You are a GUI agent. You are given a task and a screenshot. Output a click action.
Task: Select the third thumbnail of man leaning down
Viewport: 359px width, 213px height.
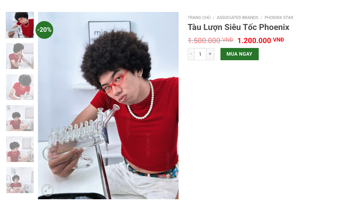[20, 87]
